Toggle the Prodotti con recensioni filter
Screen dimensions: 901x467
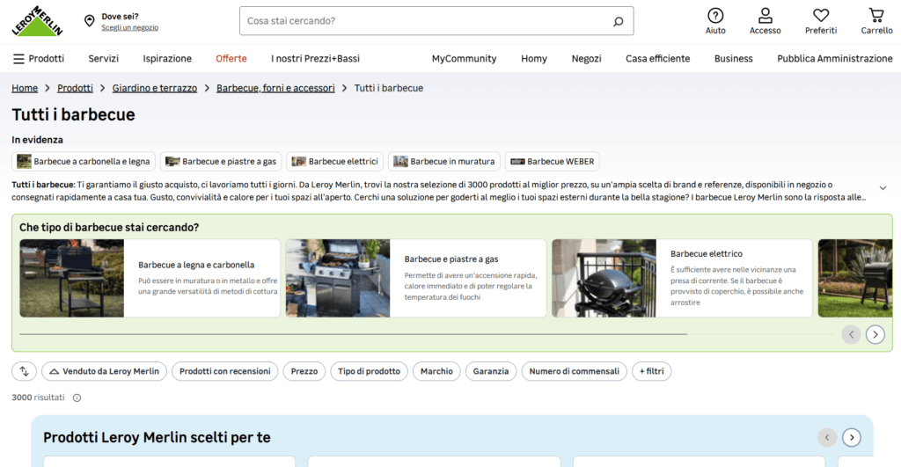click(x=224, y=371)
